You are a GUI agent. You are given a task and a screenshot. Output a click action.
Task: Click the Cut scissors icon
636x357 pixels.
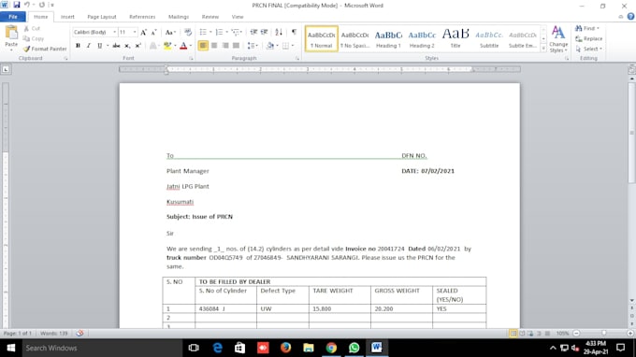click(26, 28)
